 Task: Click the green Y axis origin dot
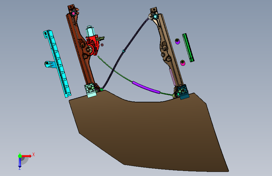point(20,156)
